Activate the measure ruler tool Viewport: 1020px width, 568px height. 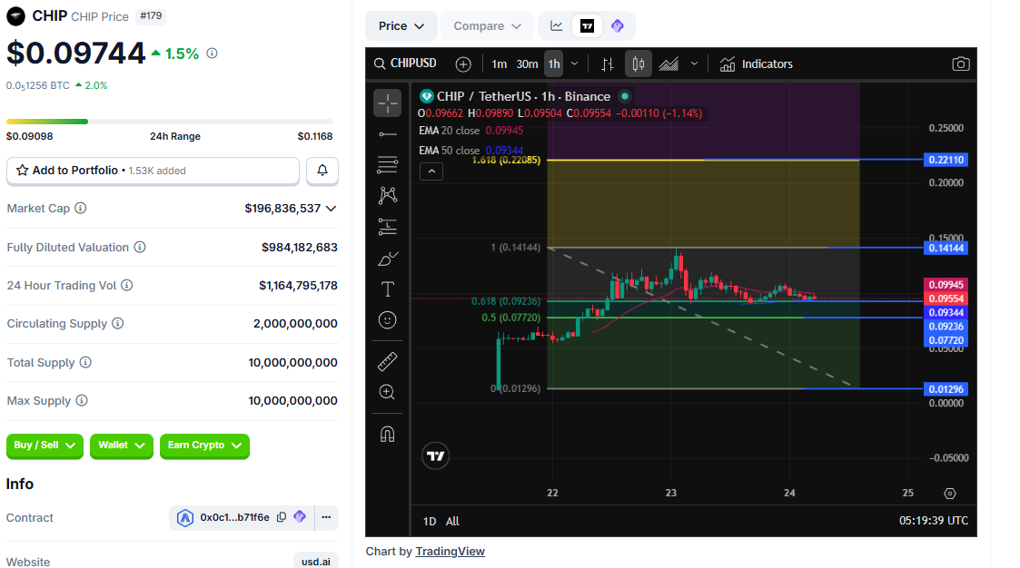pyautogui.click(x=387, y=360)
